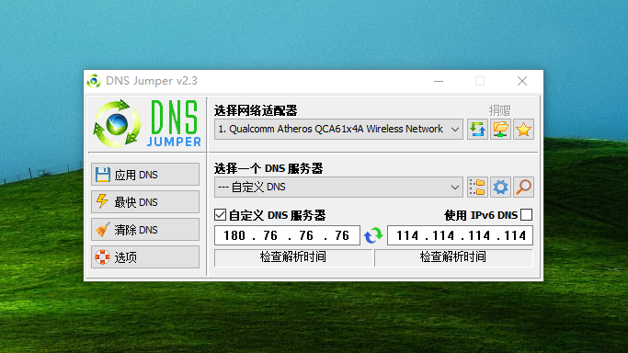Click the 选择一个 DNS 服务器 label

point(268,168)
